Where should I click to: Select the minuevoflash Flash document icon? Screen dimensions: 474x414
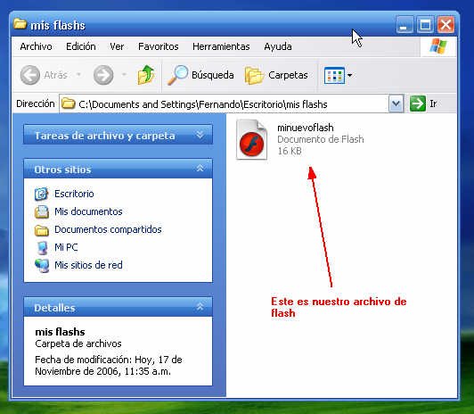(251, 139)
